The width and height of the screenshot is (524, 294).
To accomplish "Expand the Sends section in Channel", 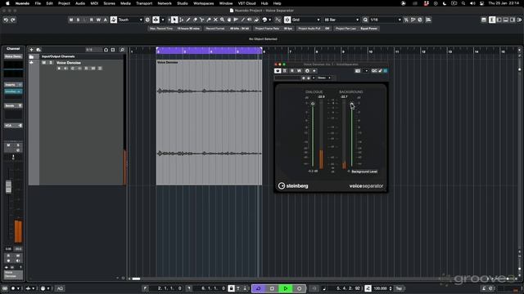I will click(13, 105).
